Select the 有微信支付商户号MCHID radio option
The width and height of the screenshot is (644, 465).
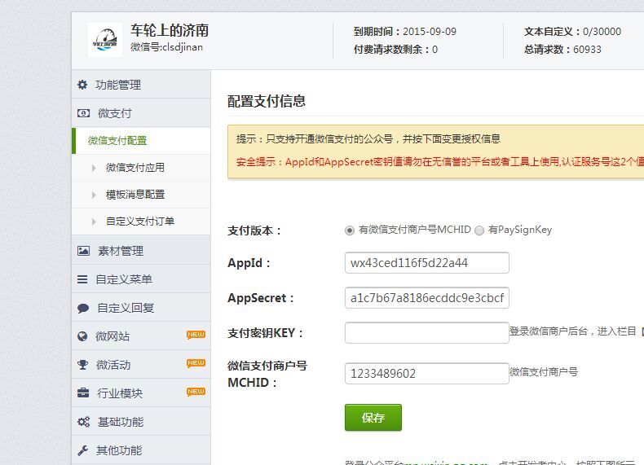pyautogui.click(x=350, y=230)
